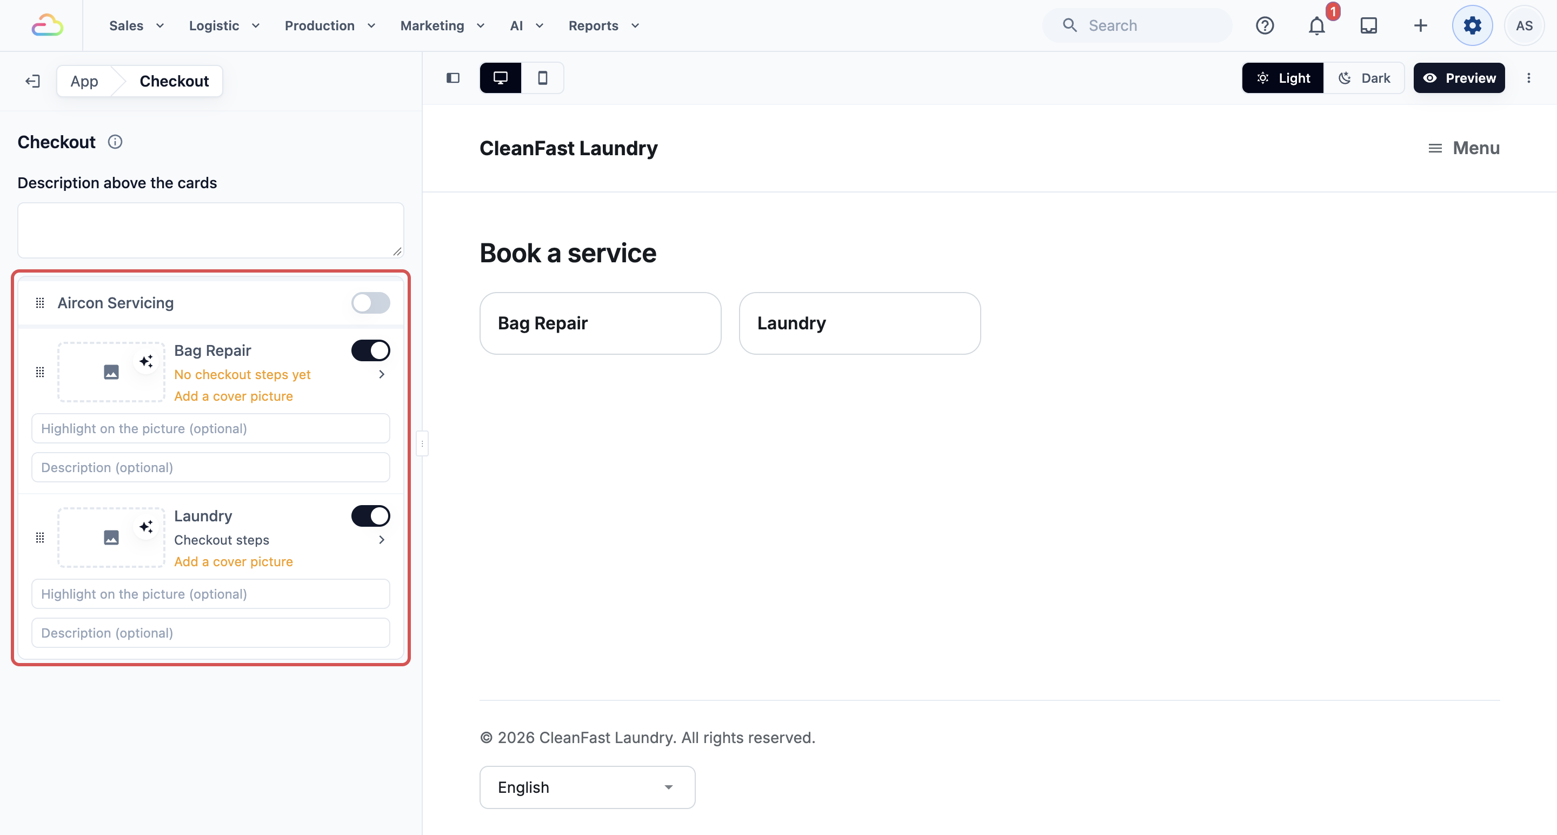Click the Checkout info icon
Image resolution: width=1557 pixels, height=835 pixels.
click(x=115, y=142)
